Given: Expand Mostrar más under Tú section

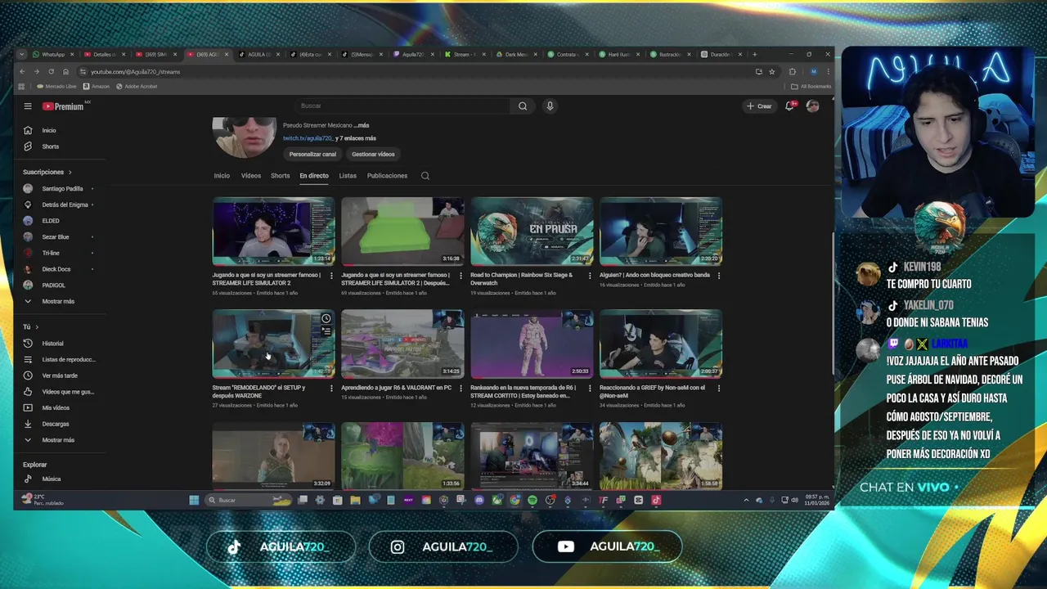Looking at the screenshot, I should [57, 440].
